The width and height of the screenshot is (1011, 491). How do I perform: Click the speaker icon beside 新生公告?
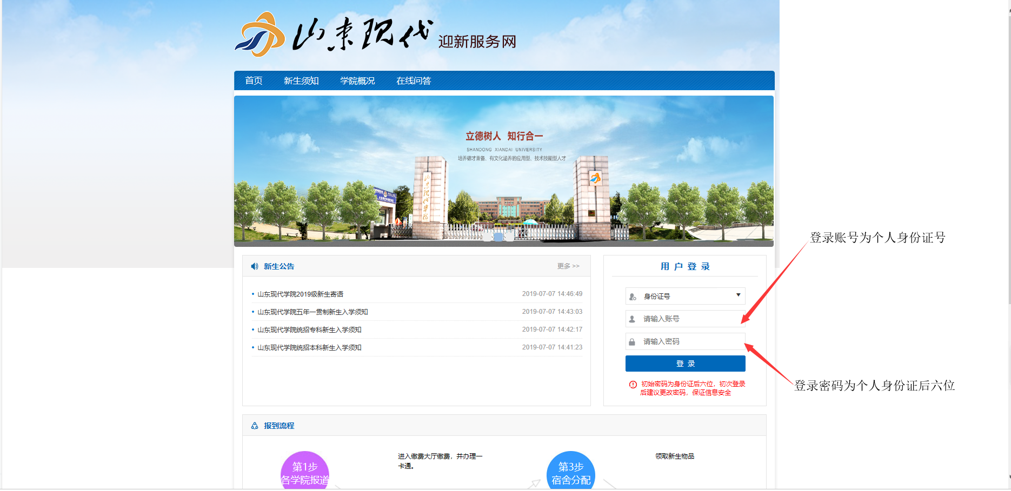click(255, 266)
